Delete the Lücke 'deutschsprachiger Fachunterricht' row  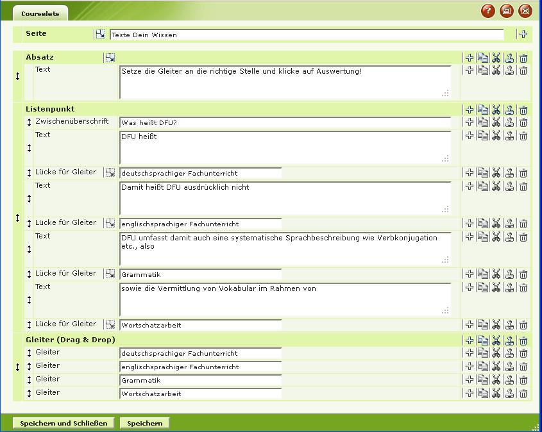tap(523, 172)
